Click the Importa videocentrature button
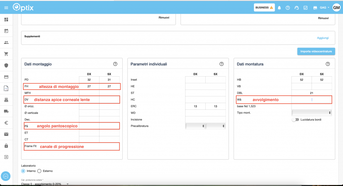This screenshot has width=343, height=186. [316, 52]
